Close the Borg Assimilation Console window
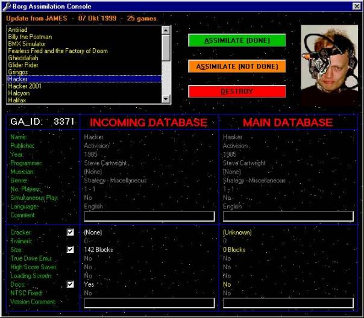This screenshot has height=318, width=364. point(357,6)
